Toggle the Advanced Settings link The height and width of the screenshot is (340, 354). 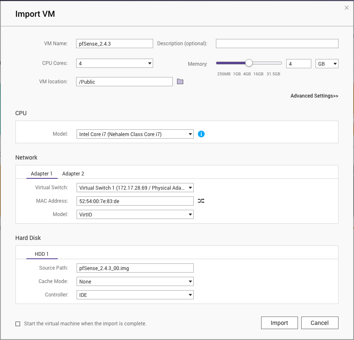314,96
